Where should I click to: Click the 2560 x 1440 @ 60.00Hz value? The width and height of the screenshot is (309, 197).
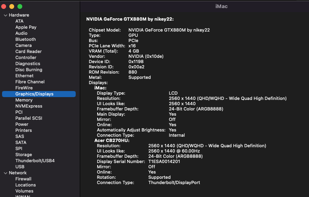pos(174,151)
